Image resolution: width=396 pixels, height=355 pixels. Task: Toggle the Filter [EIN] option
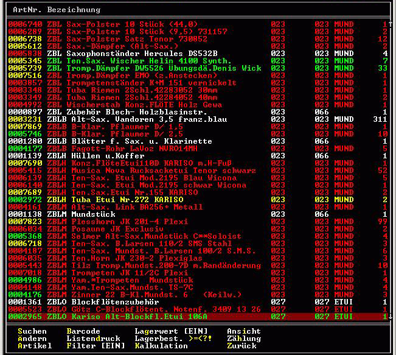click(x=96, y=346)
